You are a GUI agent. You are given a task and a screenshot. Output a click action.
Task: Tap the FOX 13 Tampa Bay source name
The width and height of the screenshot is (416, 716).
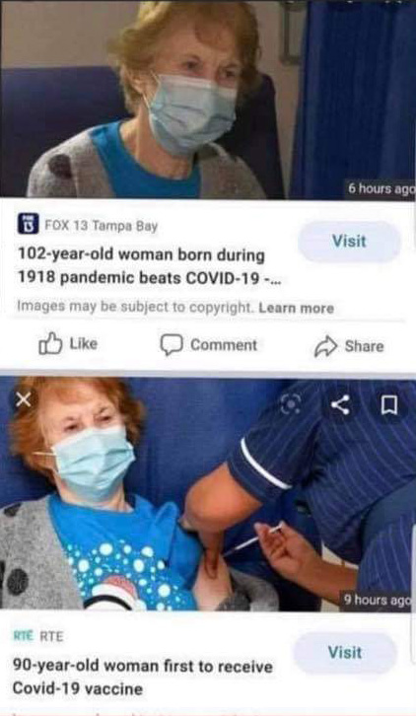pyautogui.click(x=102, y=226)
